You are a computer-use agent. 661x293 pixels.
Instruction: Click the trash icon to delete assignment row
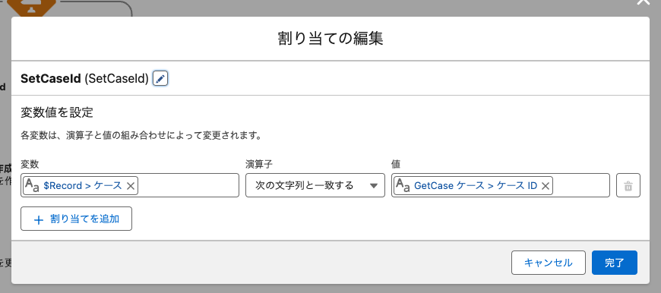click(628, 185)
